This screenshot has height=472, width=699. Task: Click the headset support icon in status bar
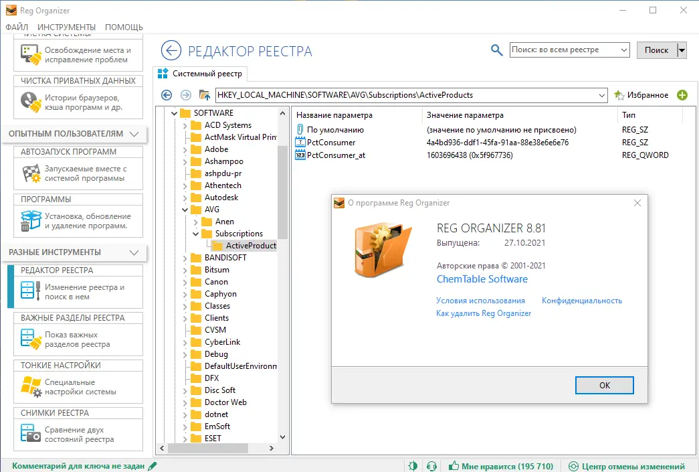[x=431, y=466]
